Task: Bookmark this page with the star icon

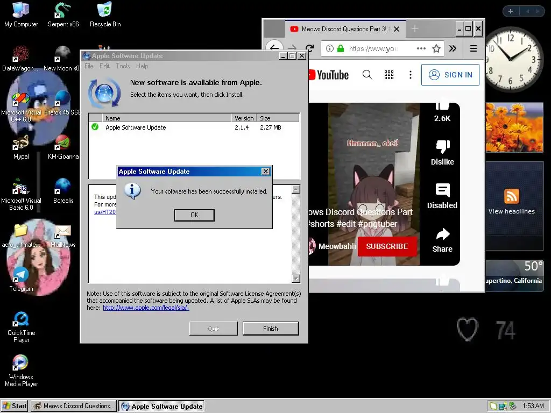Action: [x=436, y=48]
